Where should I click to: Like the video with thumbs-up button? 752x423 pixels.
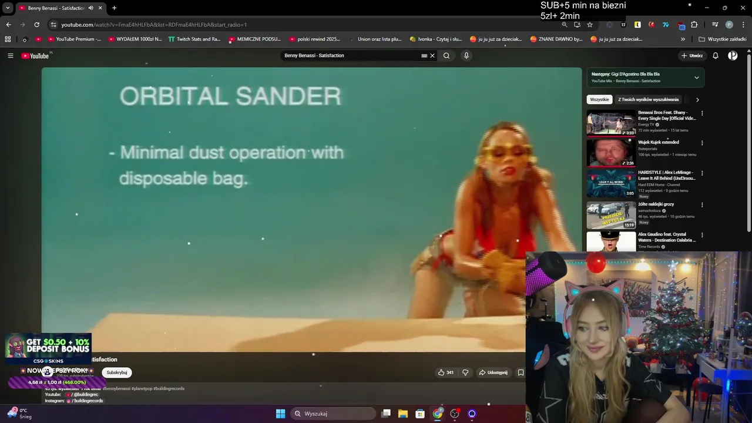pyautogui.click(x=446, y=372)
